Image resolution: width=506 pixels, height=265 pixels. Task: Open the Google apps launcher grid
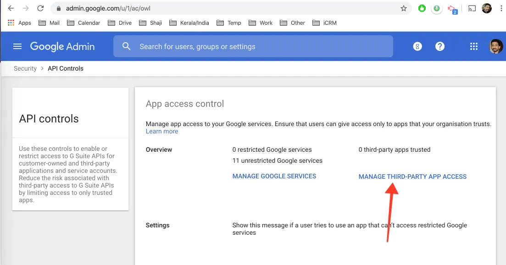coord(474,46)
